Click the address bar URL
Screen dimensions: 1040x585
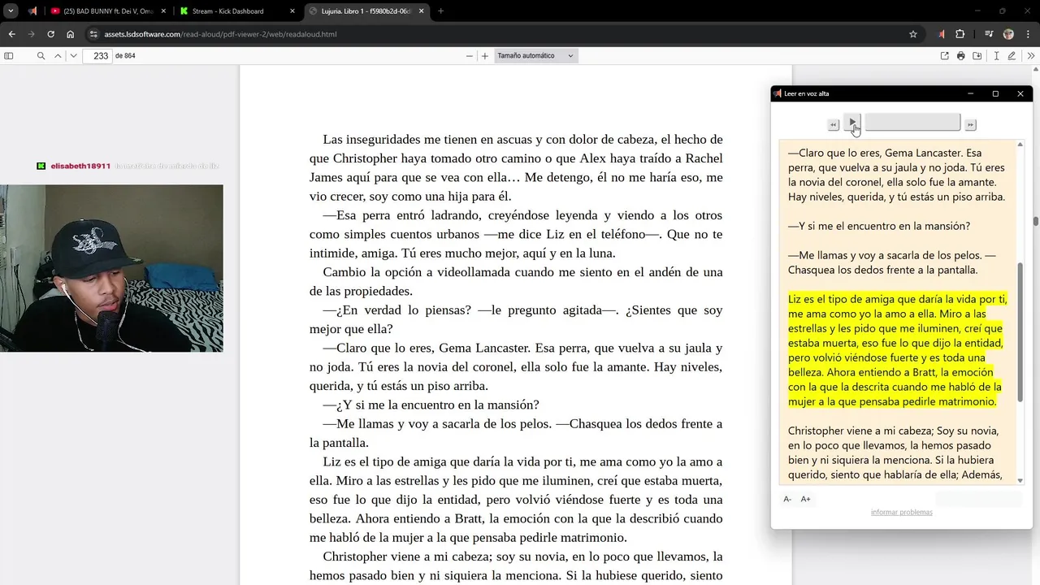pyautogui.click(x=220, y=34)
